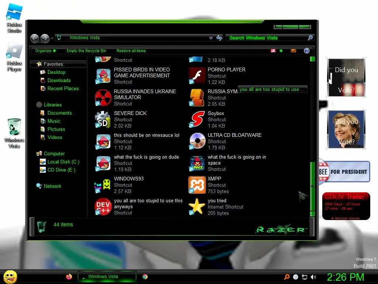378x284 pixels.
Task: Select the Soybox red S icon
Action: click(197, 119)
